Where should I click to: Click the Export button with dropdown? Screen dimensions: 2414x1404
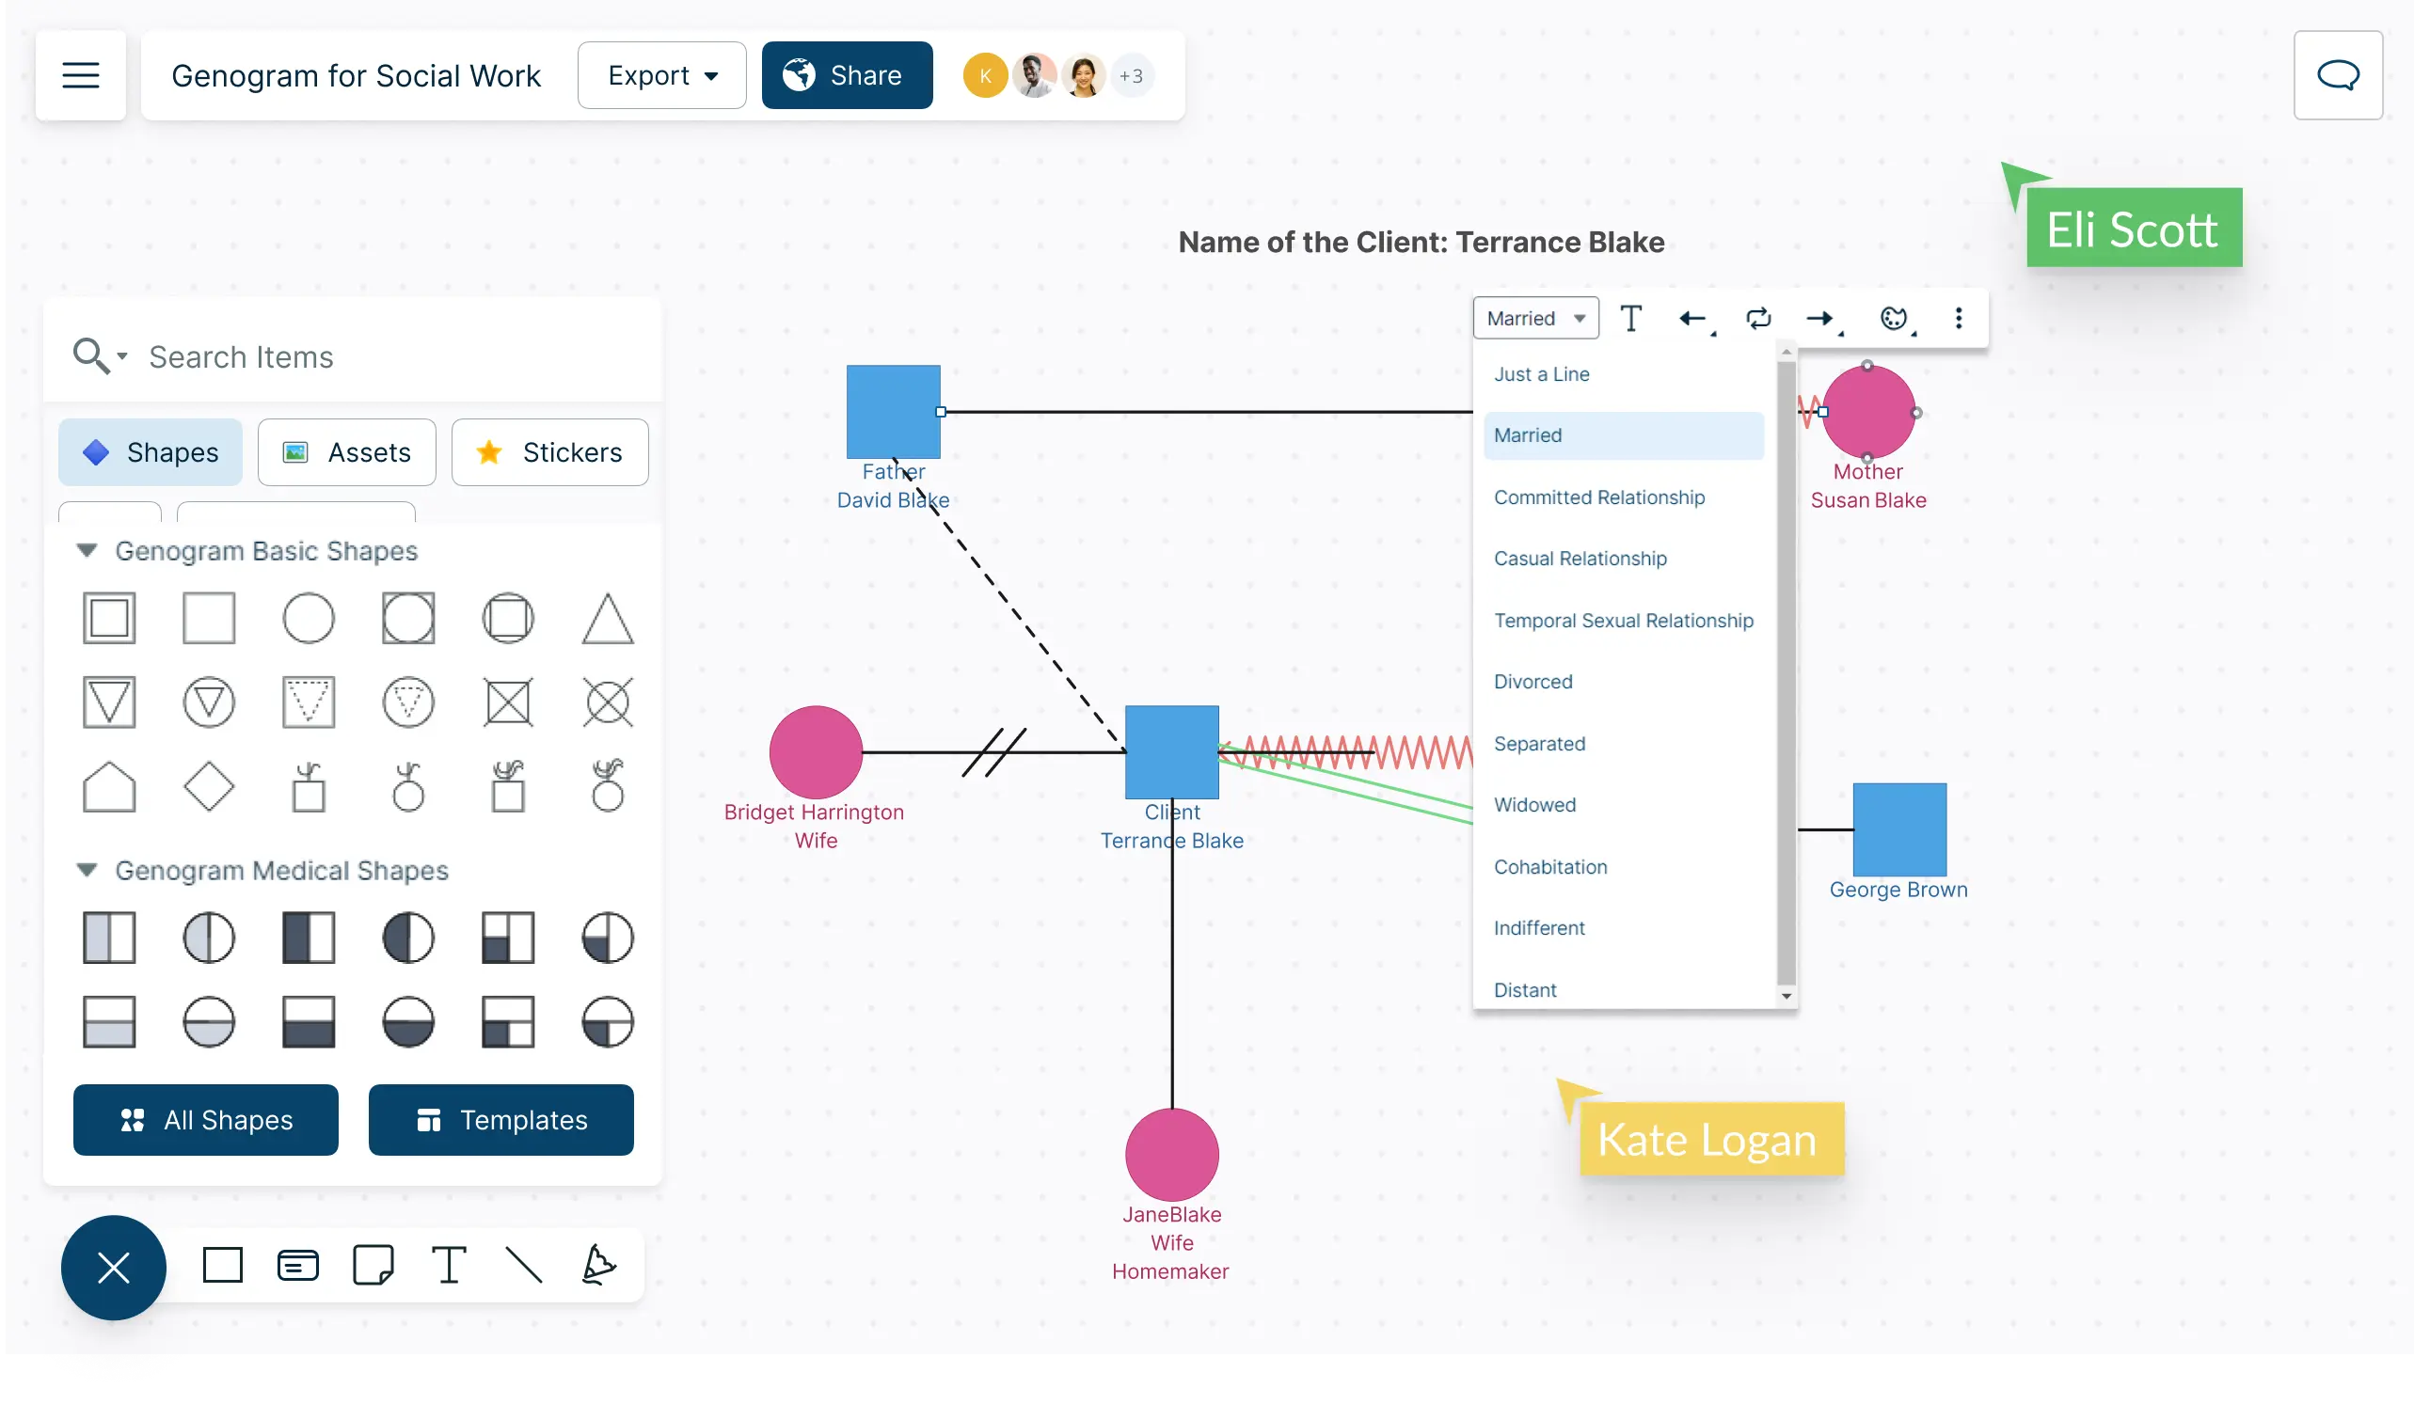[660, 75]
